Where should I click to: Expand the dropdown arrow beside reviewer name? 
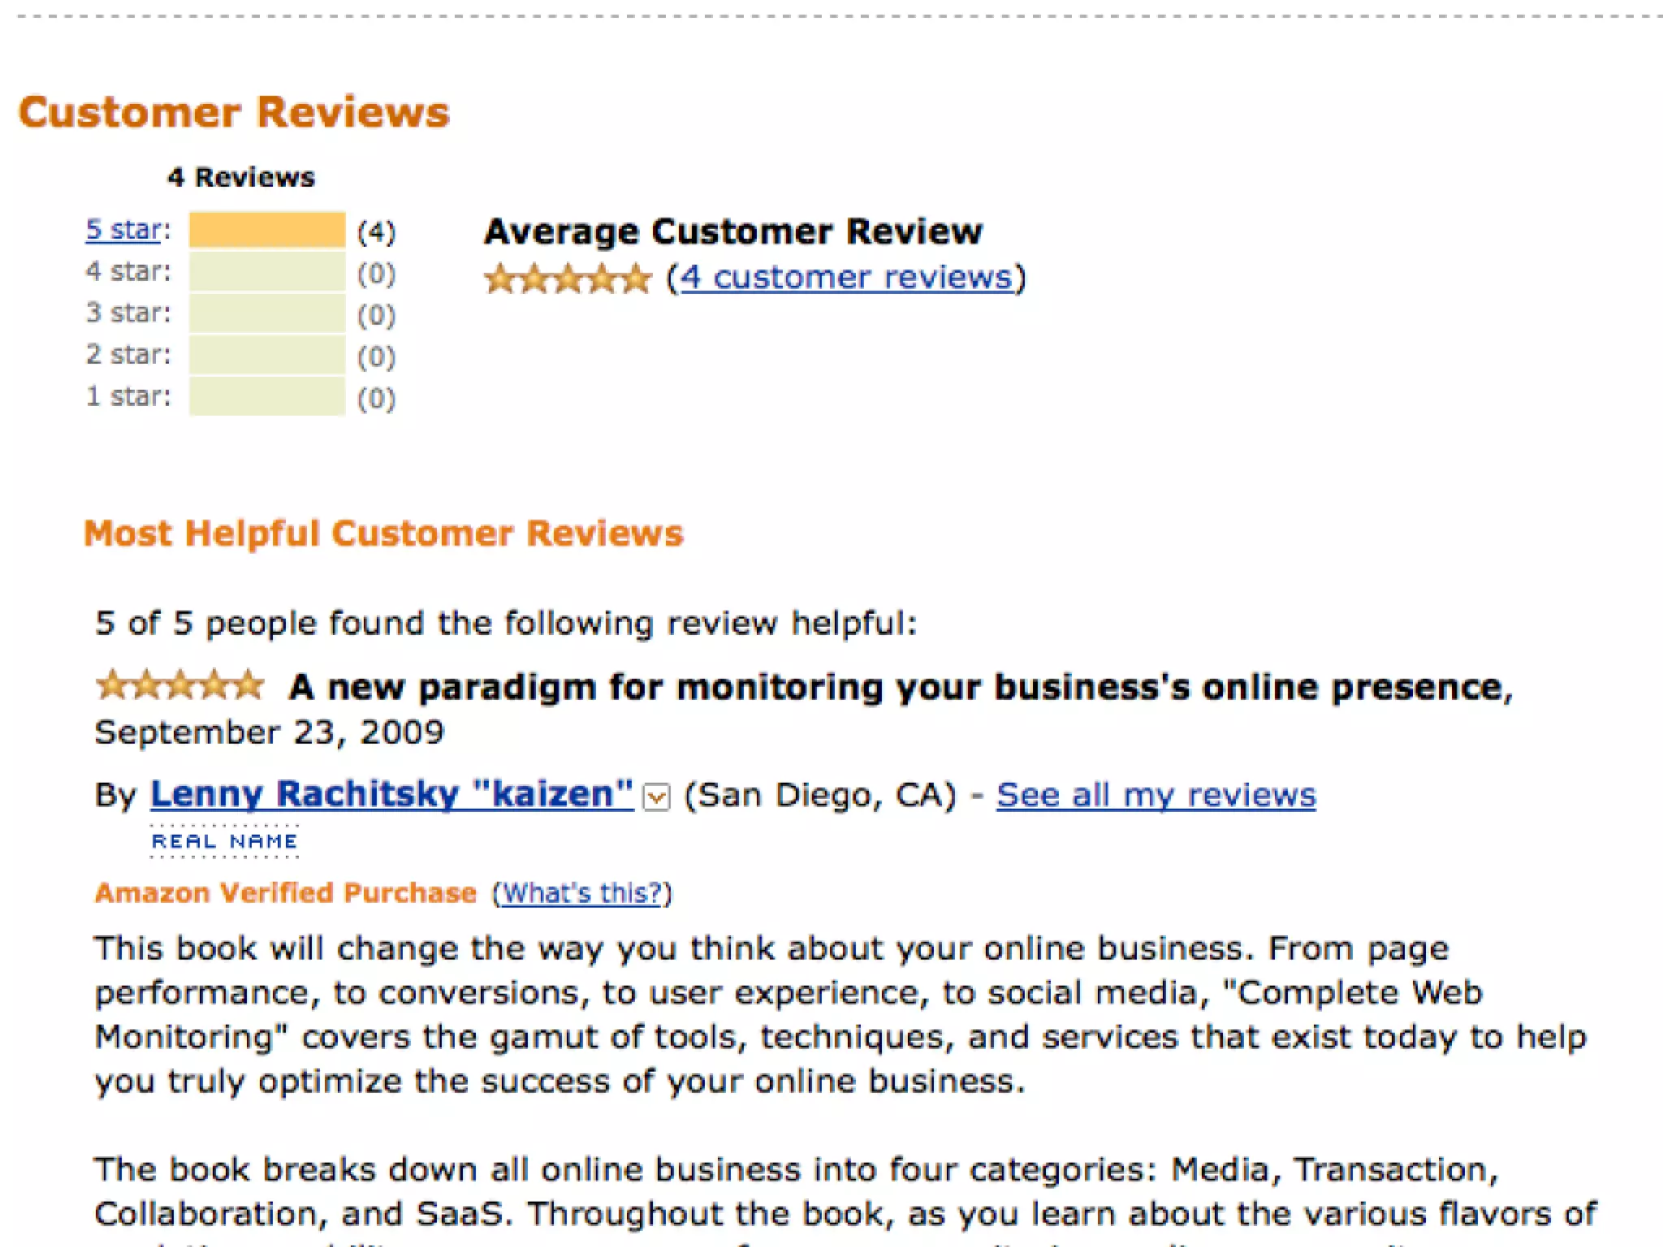tap(656, 796)
